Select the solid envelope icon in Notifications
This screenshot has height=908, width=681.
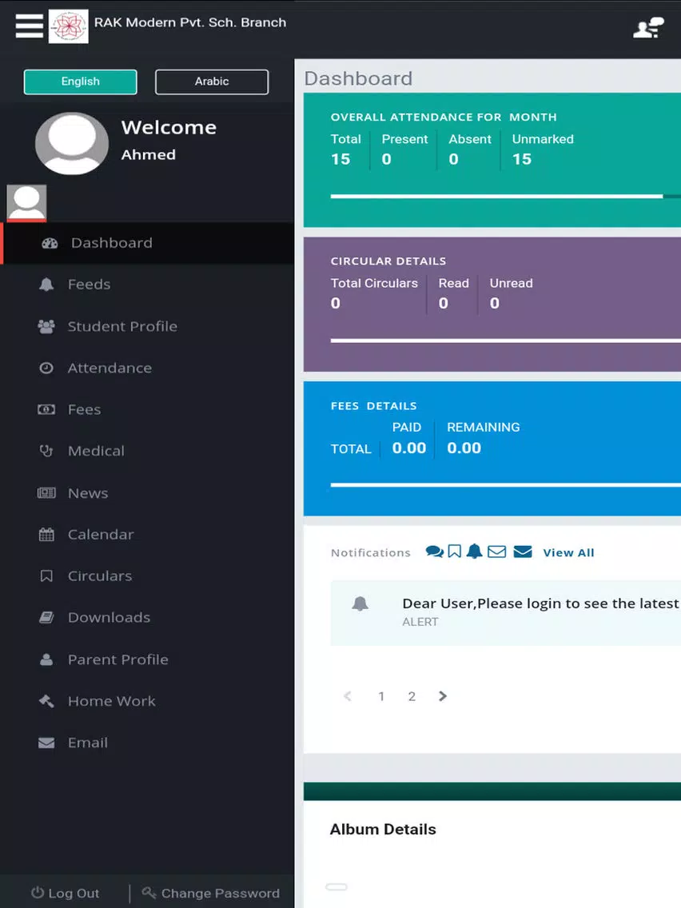coord(522,552)
